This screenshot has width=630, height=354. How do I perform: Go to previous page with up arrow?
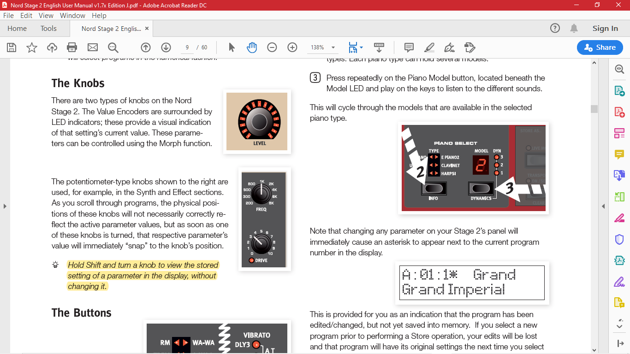[x=146, y=47]
